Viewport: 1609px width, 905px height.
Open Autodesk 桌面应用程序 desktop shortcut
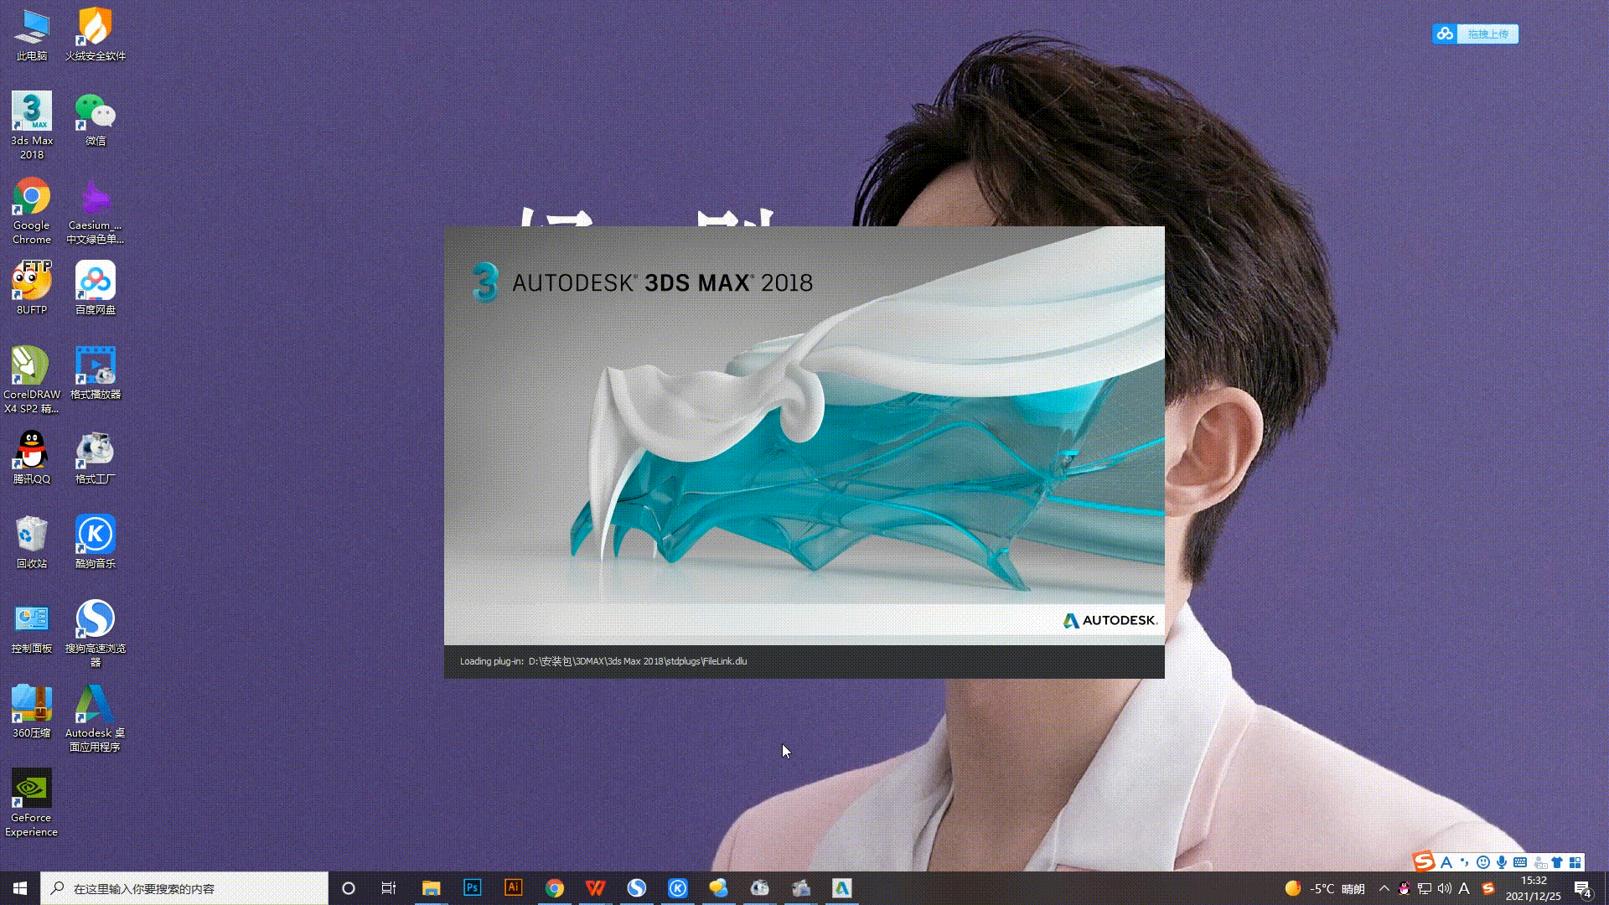click(x=96, y=718)
